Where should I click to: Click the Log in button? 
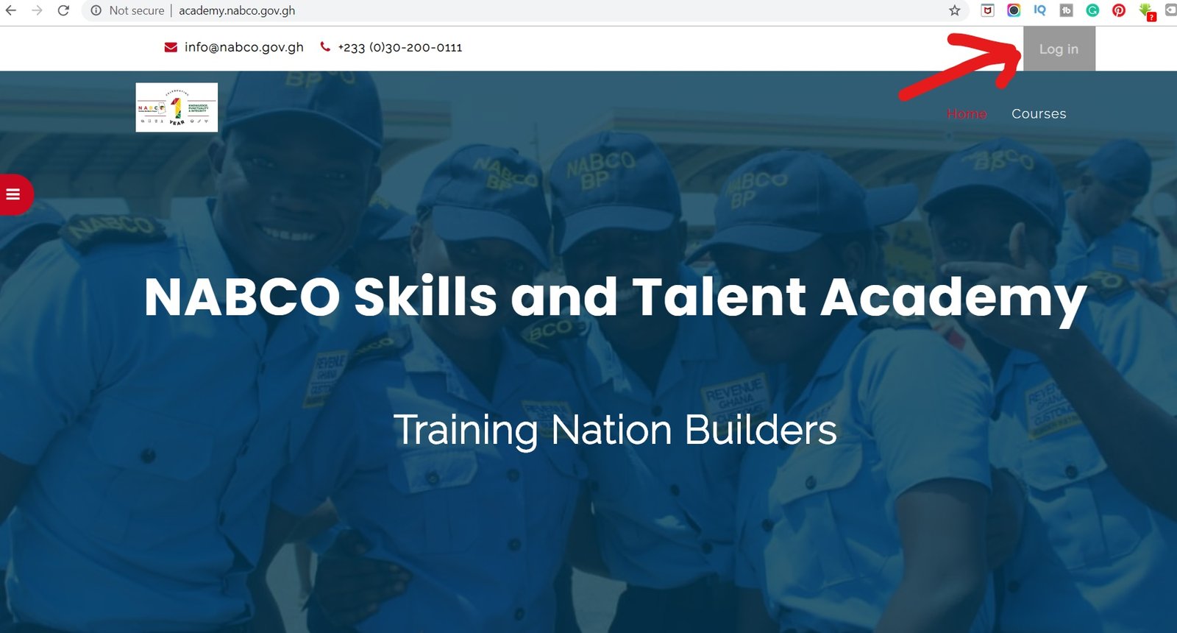[x=1059, y=49]
